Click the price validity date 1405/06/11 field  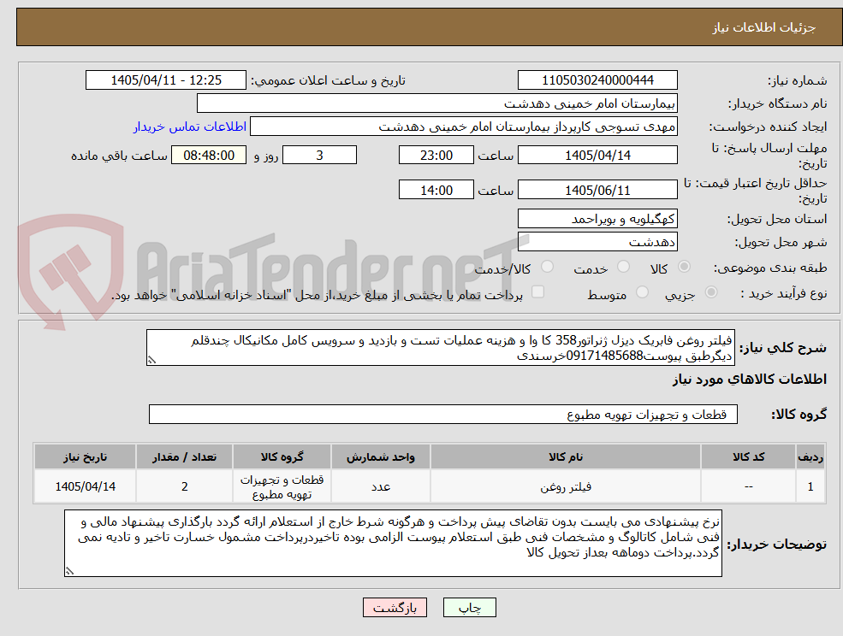click(x=597, y=190)
